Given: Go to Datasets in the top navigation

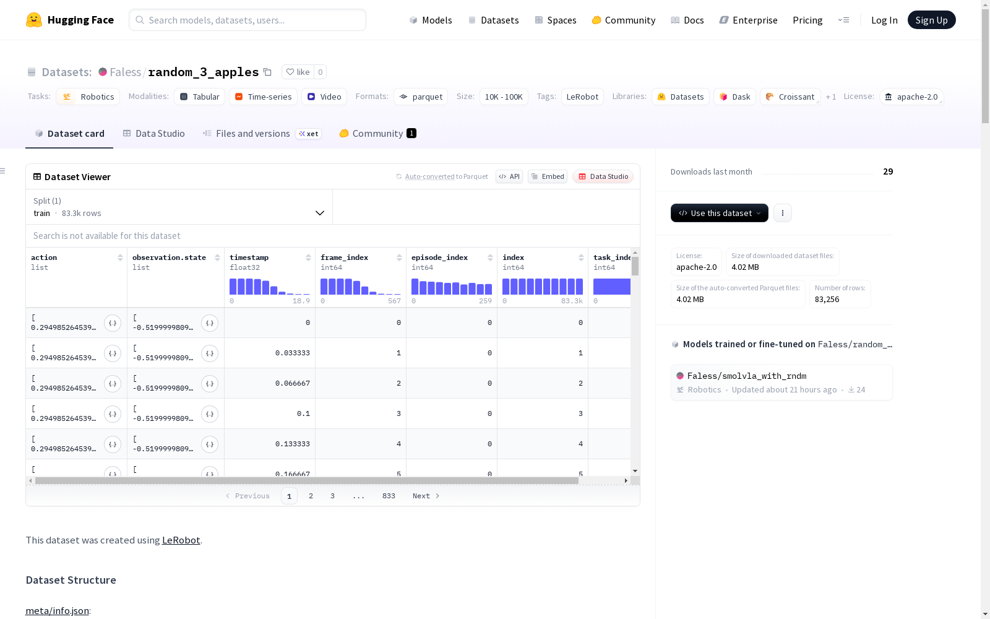Looking at the screenshot, I should pos(493,20).
